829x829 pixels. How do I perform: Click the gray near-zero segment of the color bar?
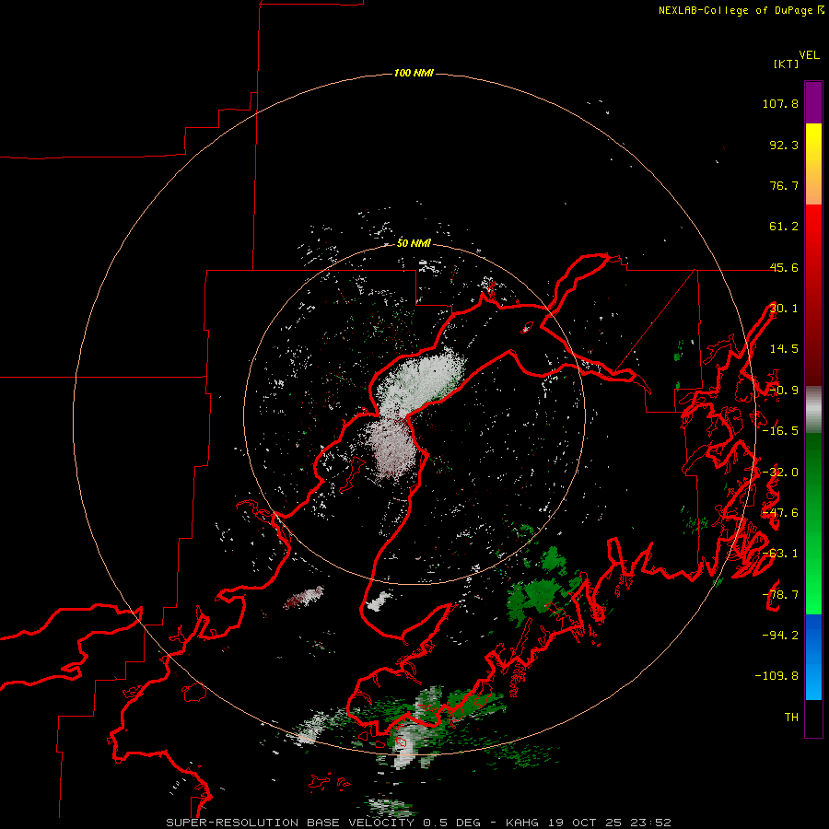tap(813, 410)
